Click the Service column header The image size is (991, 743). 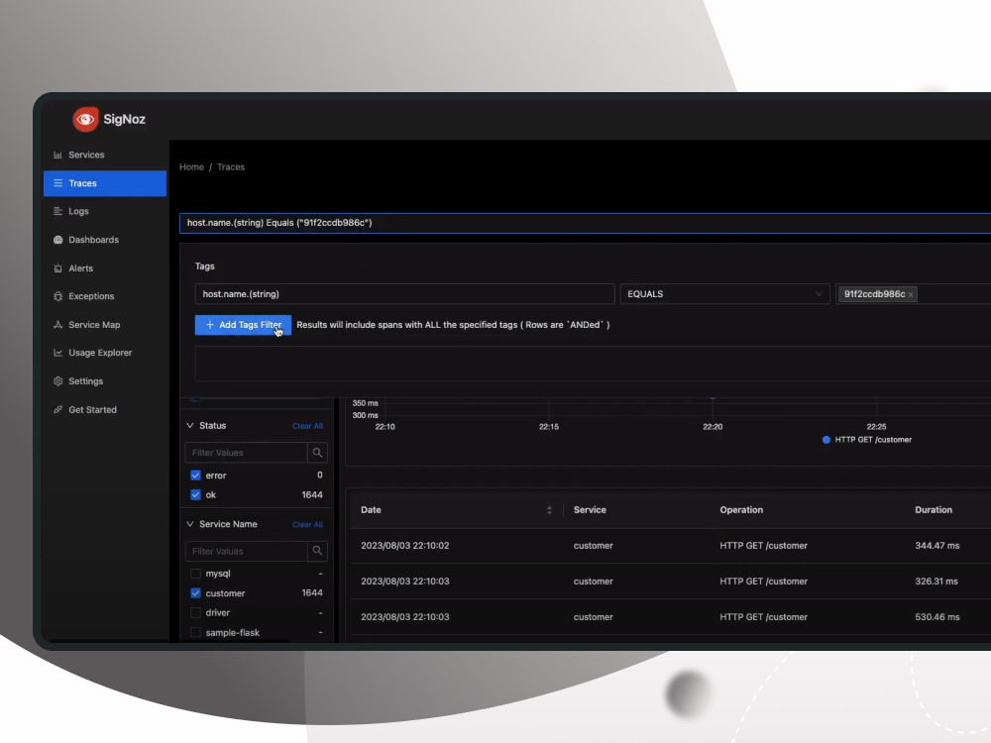(x=590, y=510)
